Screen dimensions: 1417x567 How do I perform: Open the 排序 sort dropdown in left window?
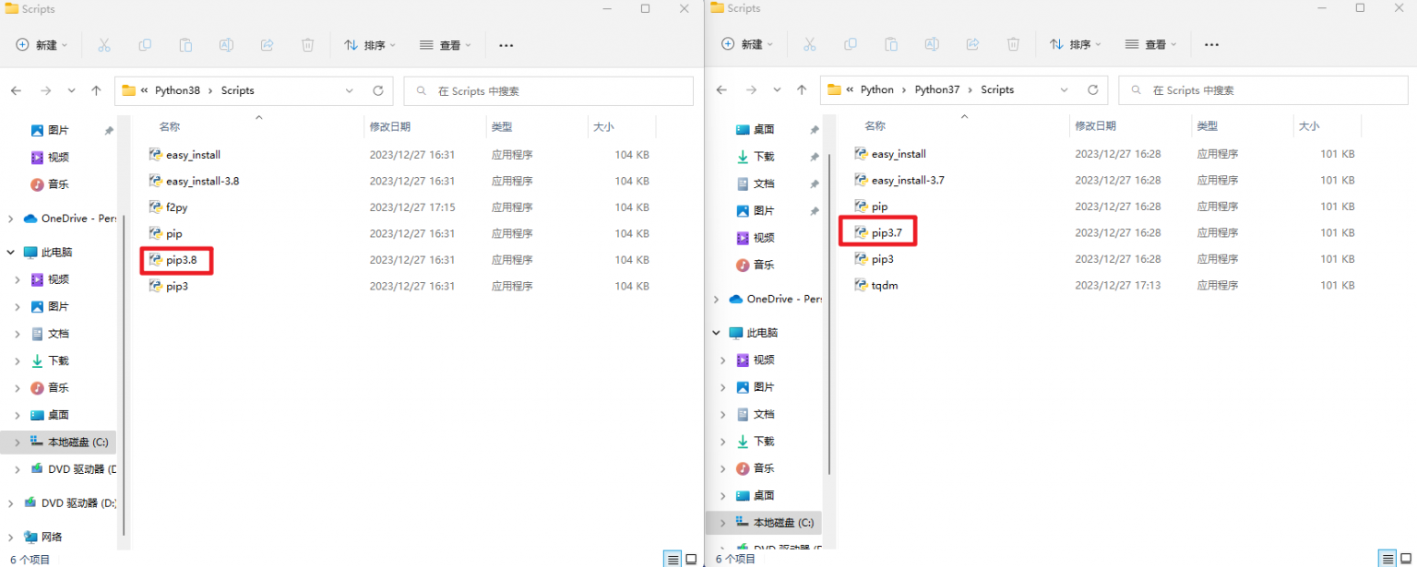(369, 44)
